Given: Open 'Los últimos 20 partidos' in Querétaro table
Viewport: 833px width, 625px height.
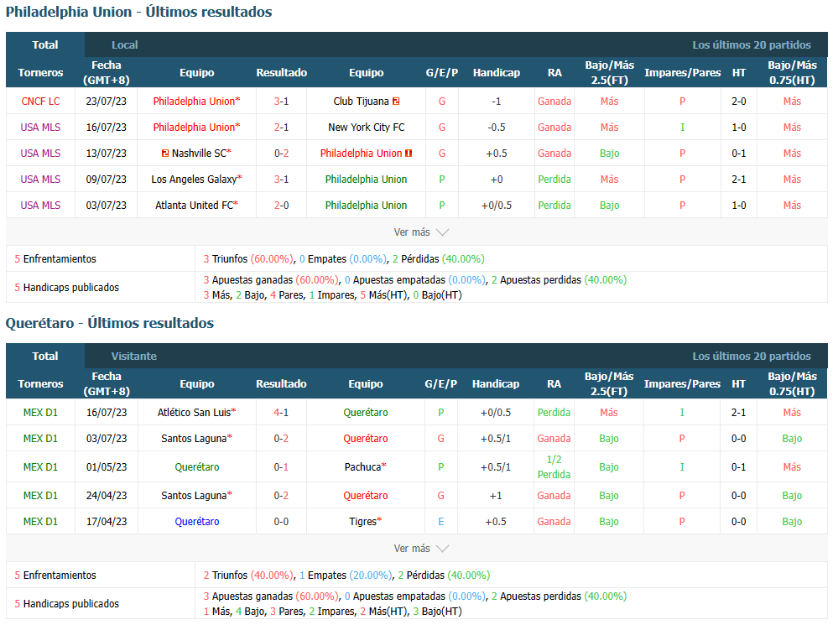Looking at the screenshot, I should [x=751, y=356].
